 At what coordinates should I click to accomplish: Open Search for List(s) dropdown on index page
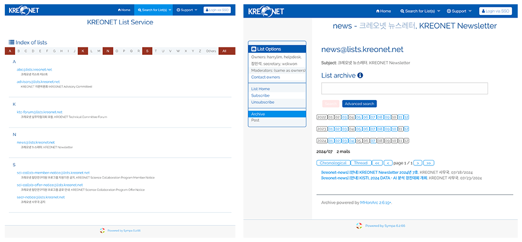[x=153, y=10]
